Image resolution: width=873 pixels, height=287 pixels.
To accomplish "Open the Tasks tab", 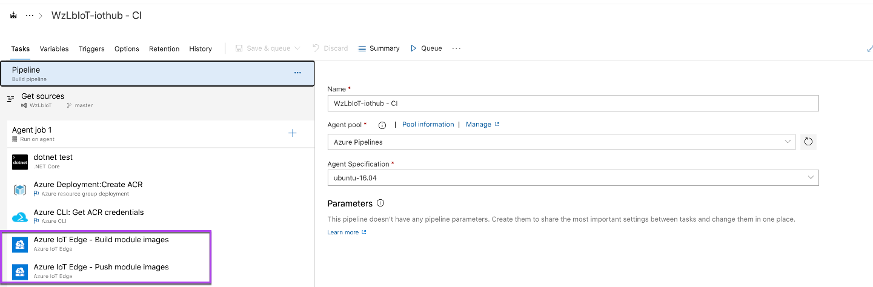I will (20, 48).
